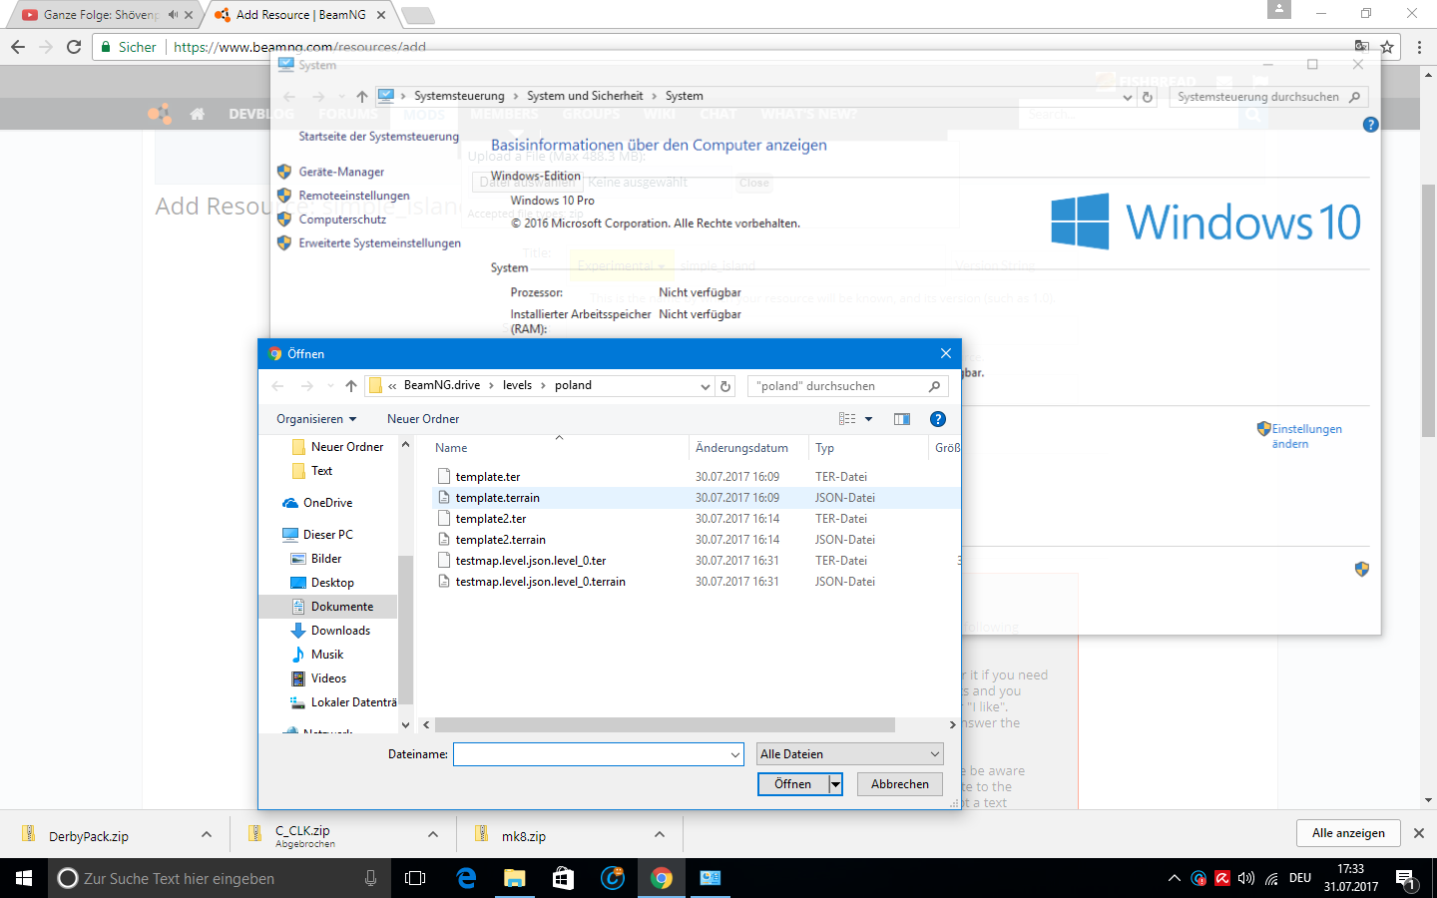Select file template2.terrain

click(x=500, y=540)
